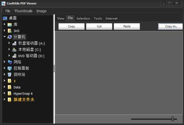Switch to the Internet tab
This screenshot has width=184, height=125.
point(112,18)
